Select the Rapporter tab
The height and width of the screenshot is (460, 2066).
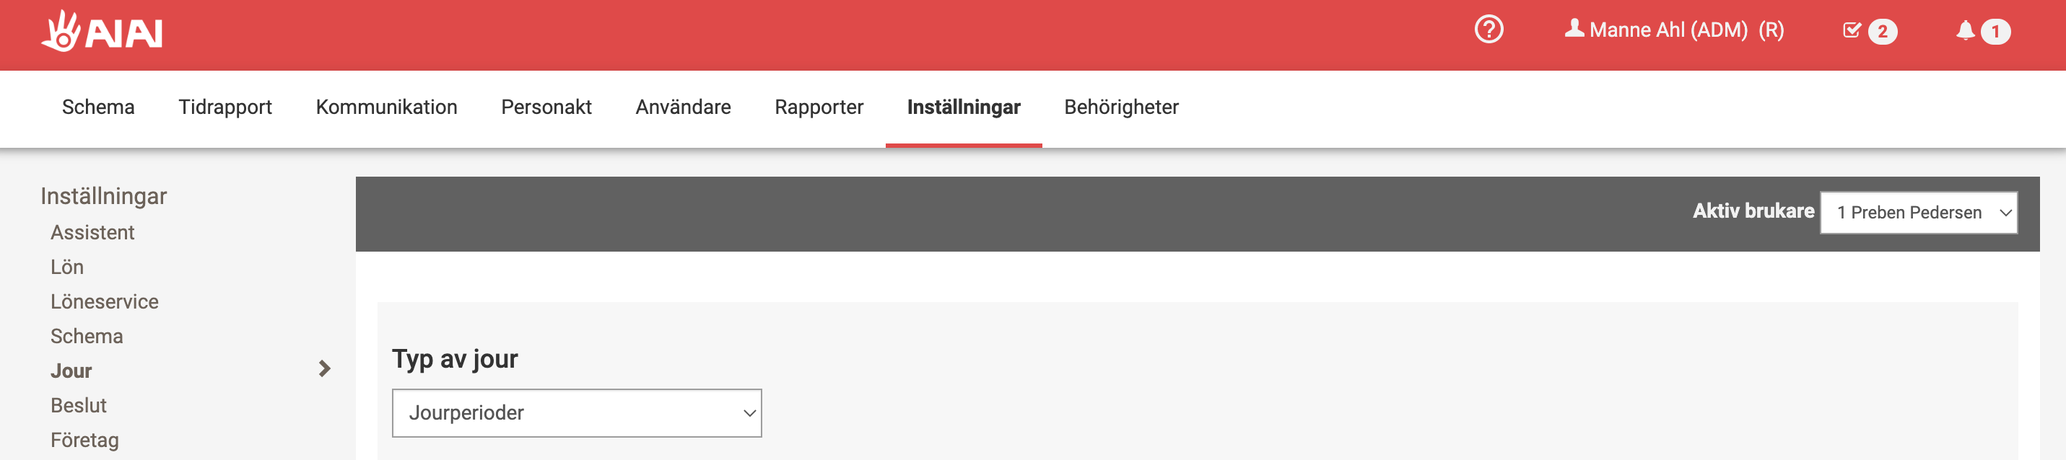pyautogui.click(x=819, y=107)
